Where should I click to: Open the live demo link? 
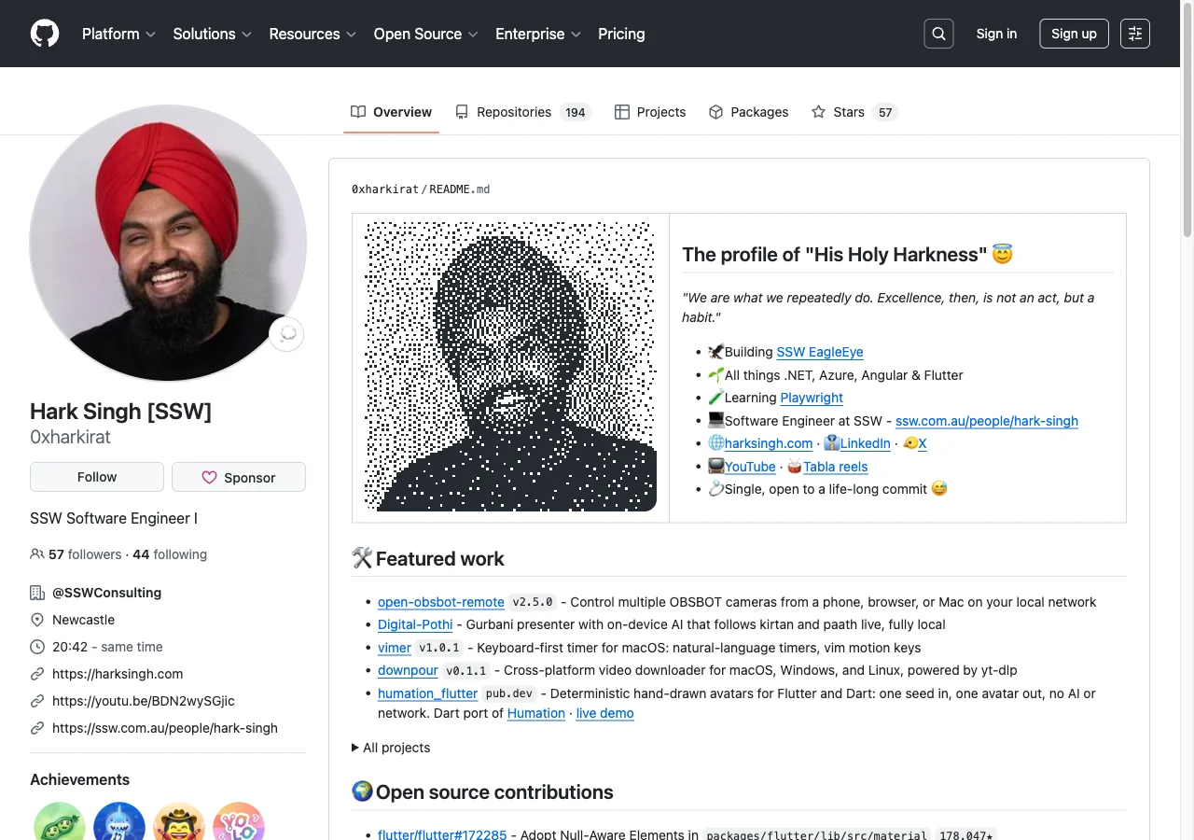[605, 713]
